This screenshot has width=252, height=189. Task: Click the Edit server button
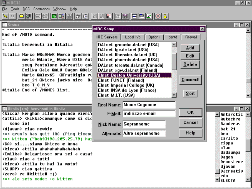(x=190, y=56)
